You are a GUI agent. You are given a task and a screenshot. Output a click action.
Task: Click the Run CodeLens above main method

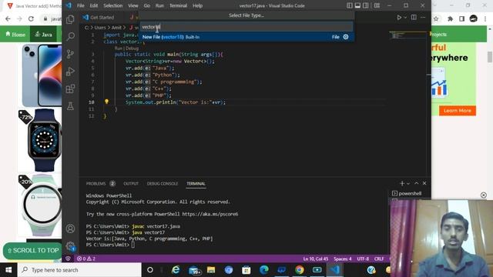[x=119, y=48]
